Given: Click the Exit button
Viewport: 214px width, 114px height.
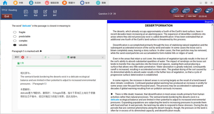Looking at the screenshot, I should click(x=7, y=16).
